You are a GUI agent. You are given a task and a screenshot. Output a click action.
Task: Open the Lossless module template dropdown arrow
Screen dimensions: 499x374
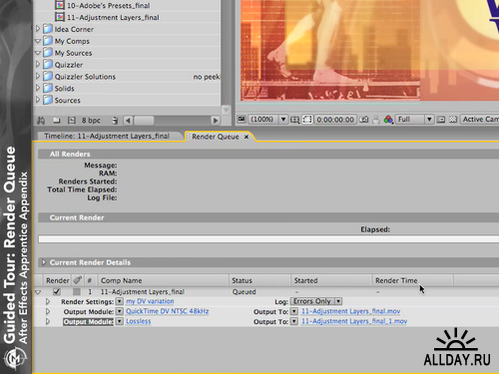[120, 321]
